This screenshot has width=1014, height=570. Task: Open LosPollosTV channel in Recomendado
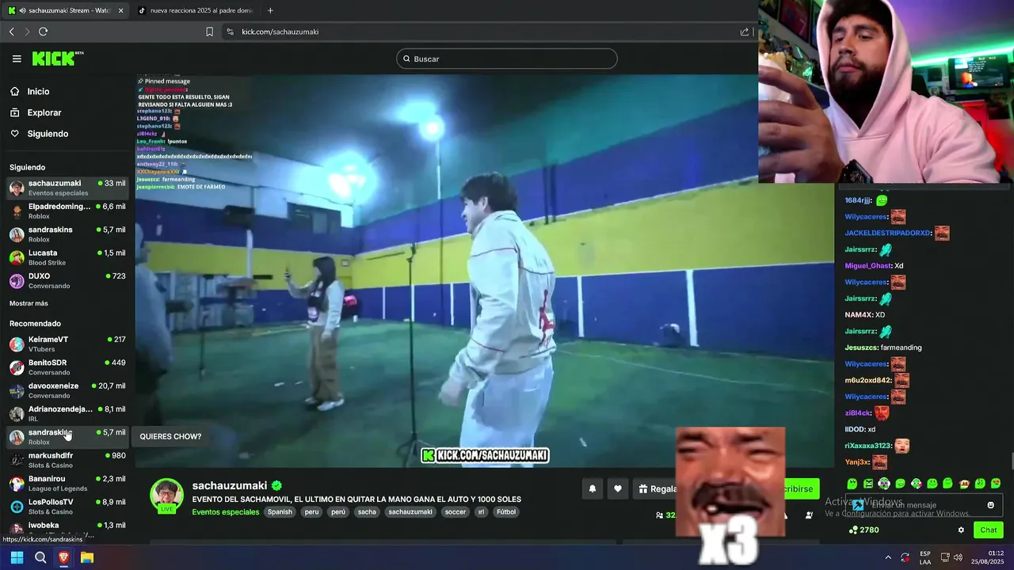67,507
